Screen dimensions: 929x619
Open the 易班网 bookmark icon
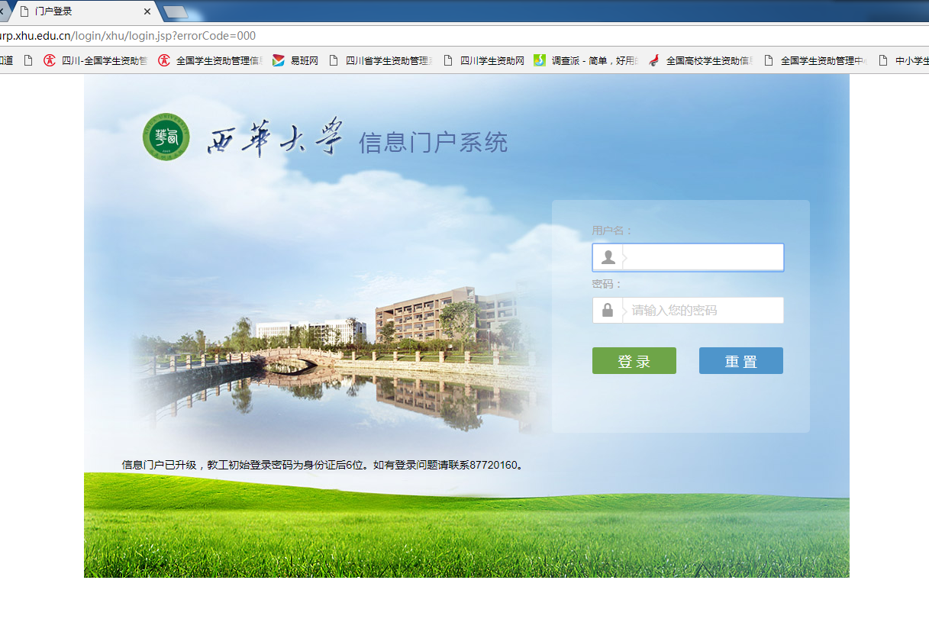coord(279,61)
